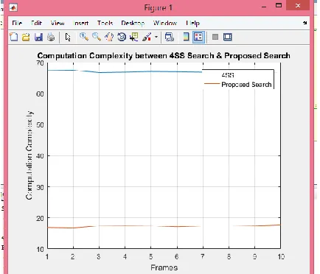320x274 pixels.
Task: Dock the figure using the menu bar arrow
Action: (x=305, y=23)
